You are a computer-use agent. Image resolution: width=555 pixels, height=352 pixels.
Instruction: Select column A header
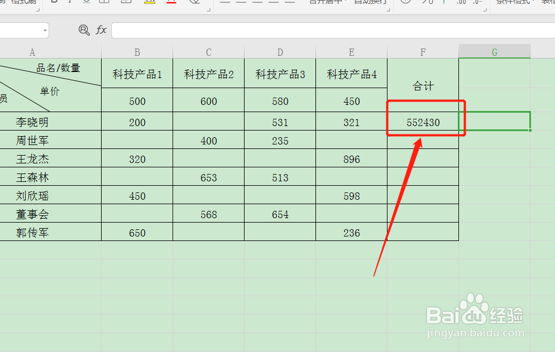coord(32,51)
